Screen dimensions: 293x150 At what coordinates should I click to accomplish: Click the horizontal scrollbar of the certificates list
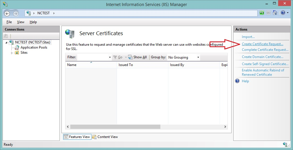[x=115, y=127]
